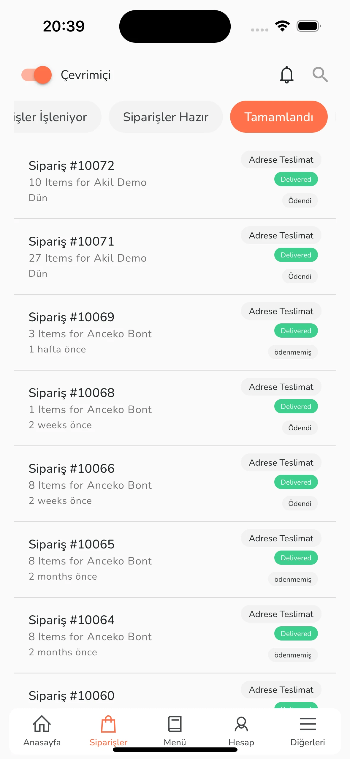This screenshot has height=759, width=350.
Task: Switch to Siparişler İşleniyor tab
Action: [58, 117]
